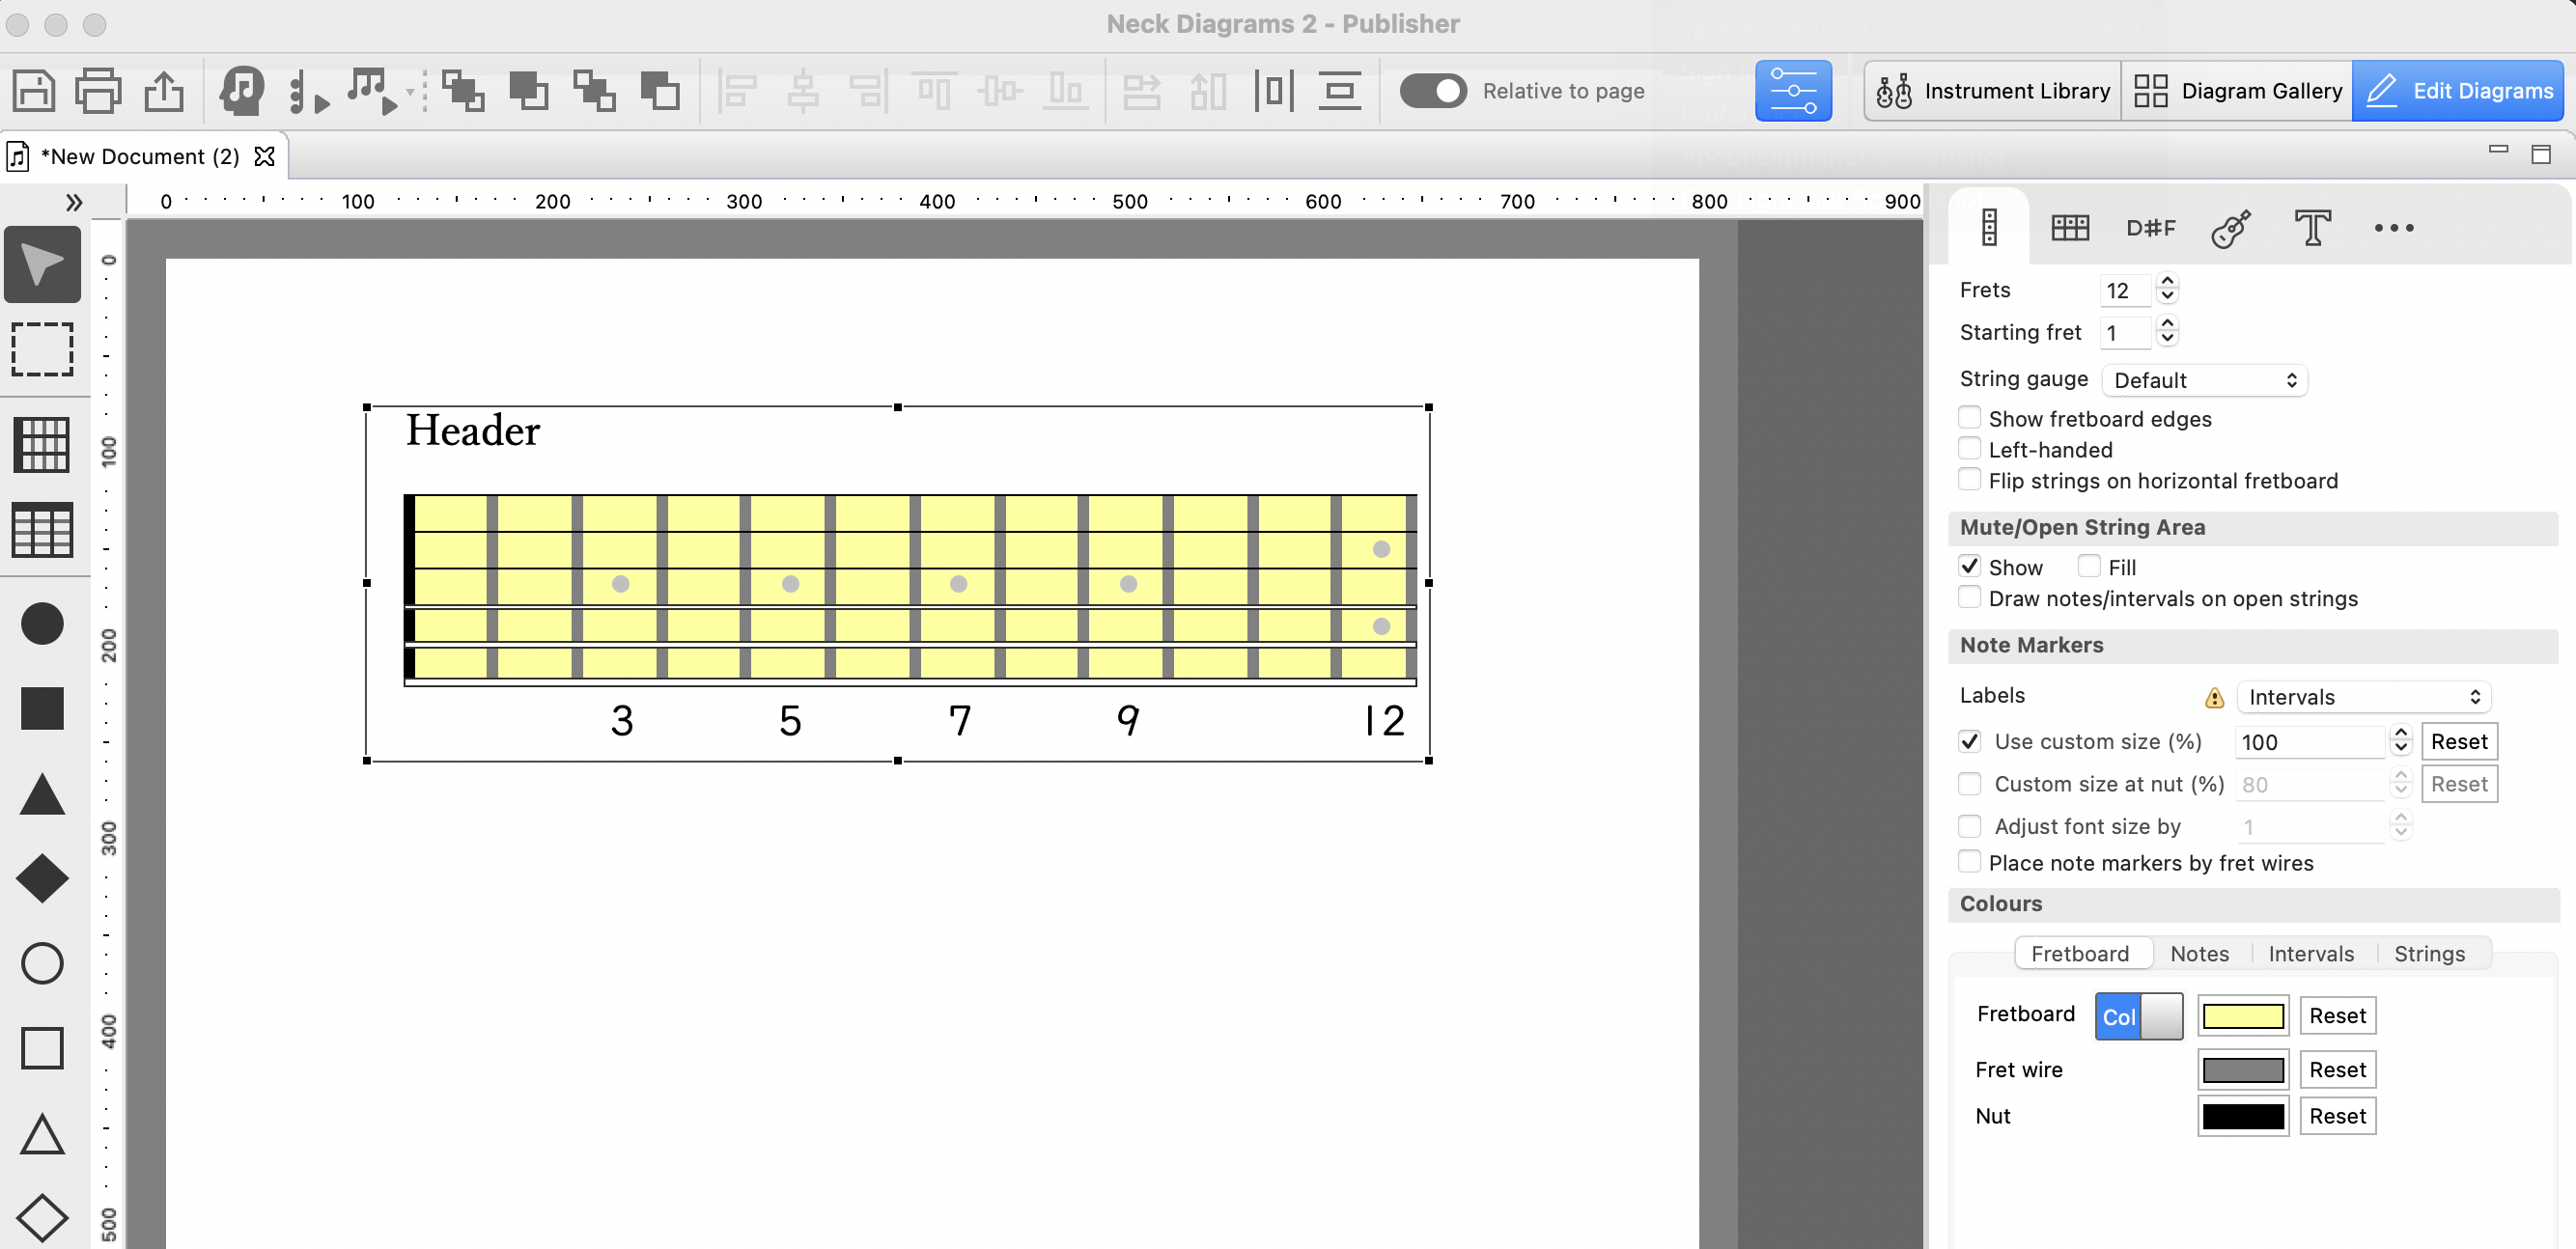Screen dimensions: 2576x1249
Task: Click the print document icon
Action: click(x=98, y=91)
